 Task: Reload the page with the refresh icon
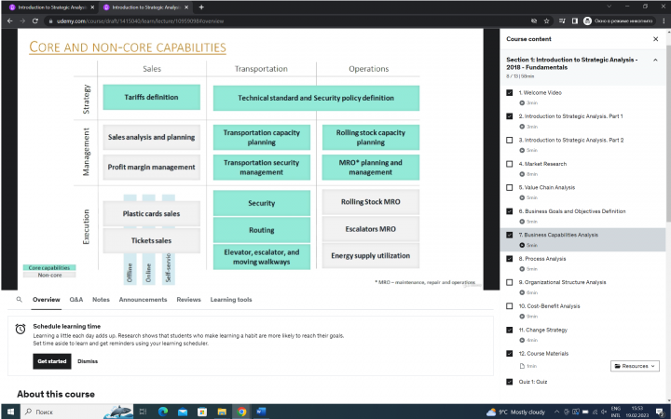(35, 20)
